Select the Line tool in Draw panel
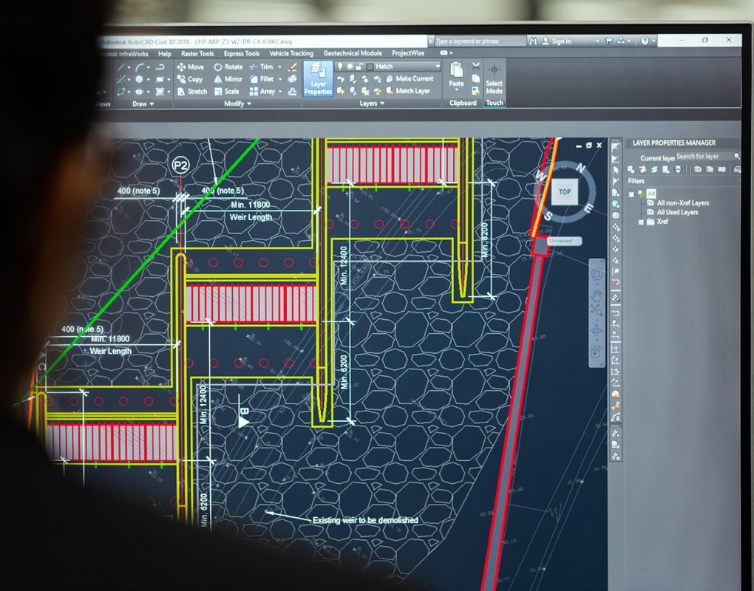The image size is (754, 591). 122,67
